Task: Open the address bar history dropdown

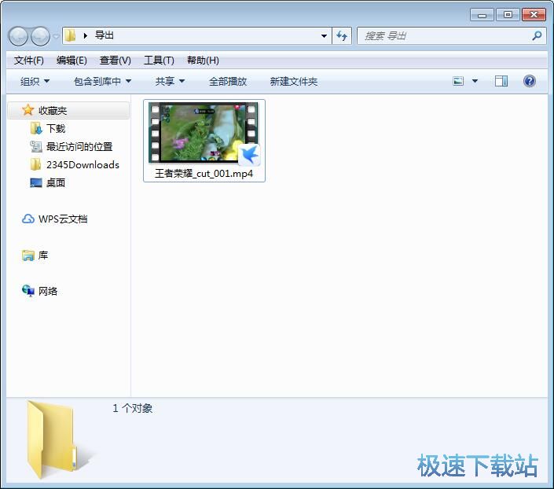Action: tap(324, 35)
